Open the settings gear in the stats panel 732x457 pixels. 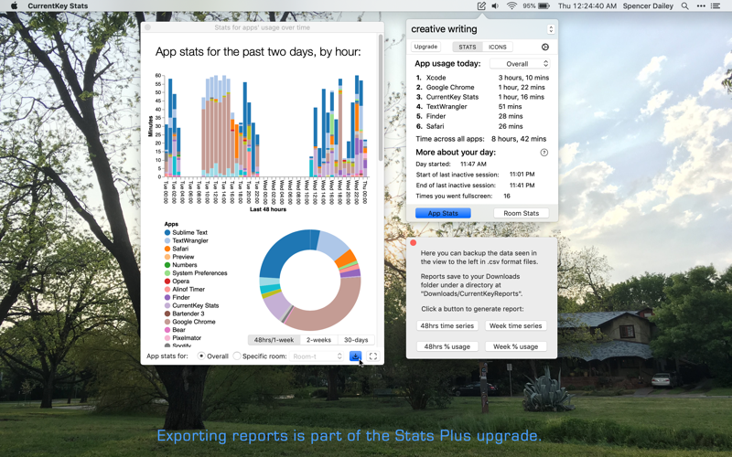(545, 47)
